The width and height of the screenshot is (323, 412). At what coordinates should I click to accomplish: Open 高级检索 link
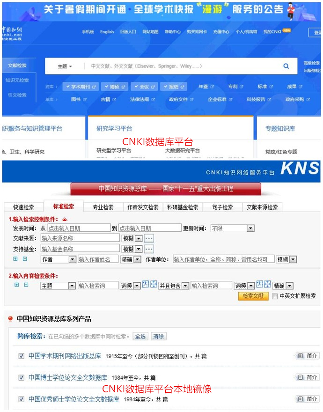click(x=311, y=63)
